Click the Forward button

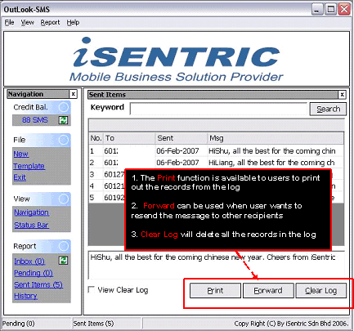coord(268,290)
